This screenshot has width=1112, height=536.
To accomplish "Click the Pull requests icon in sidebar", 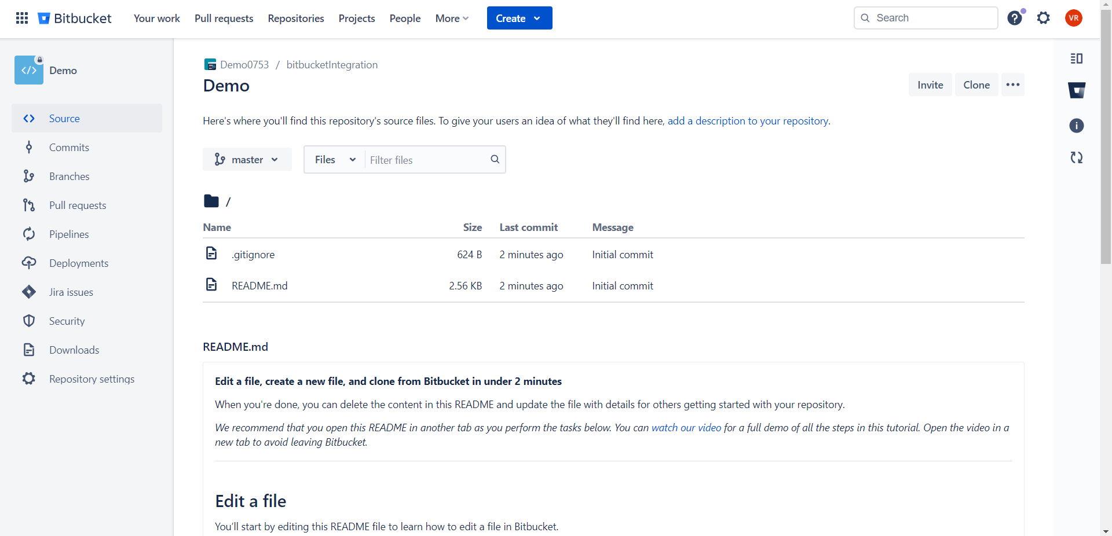I will click(x=29, y=205).
